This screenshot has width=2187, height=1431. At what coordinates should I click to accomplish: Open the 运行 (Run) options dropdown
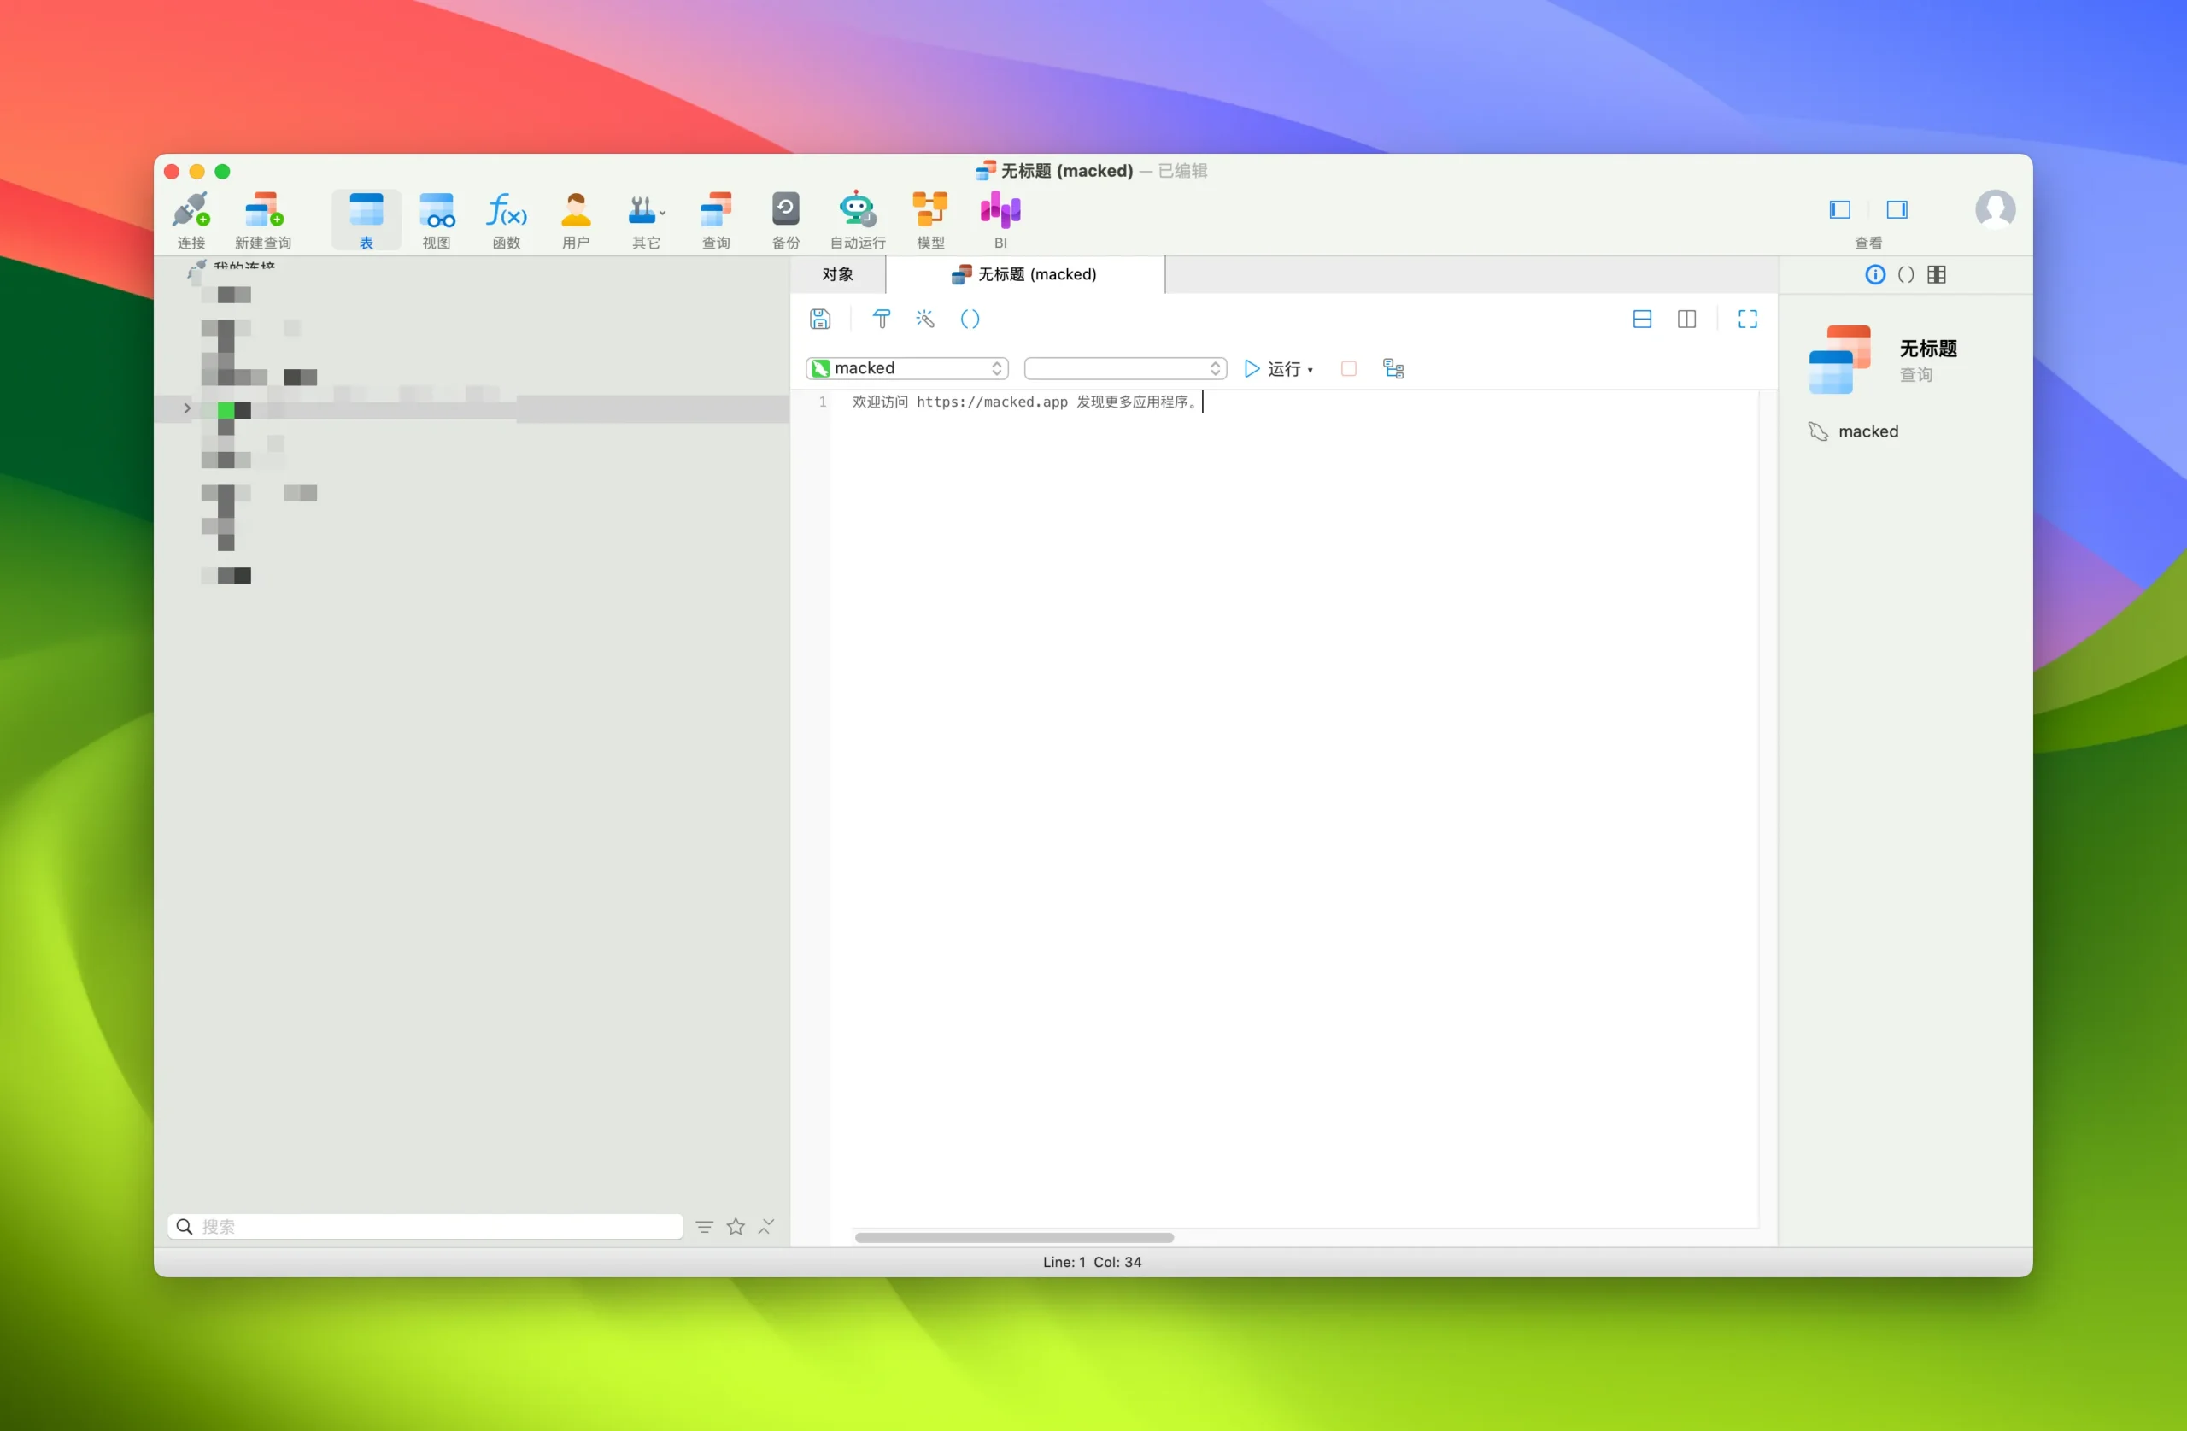1311,368
